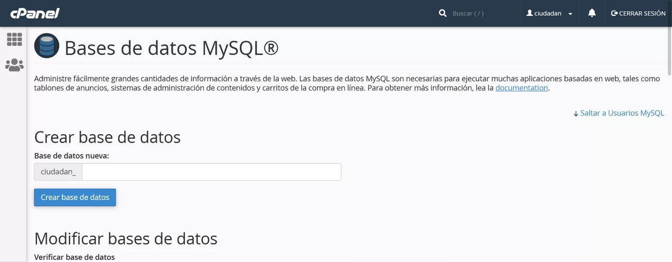672x262 pixels.
Task: Click the cPanel logo
Action: pos(35,13)
